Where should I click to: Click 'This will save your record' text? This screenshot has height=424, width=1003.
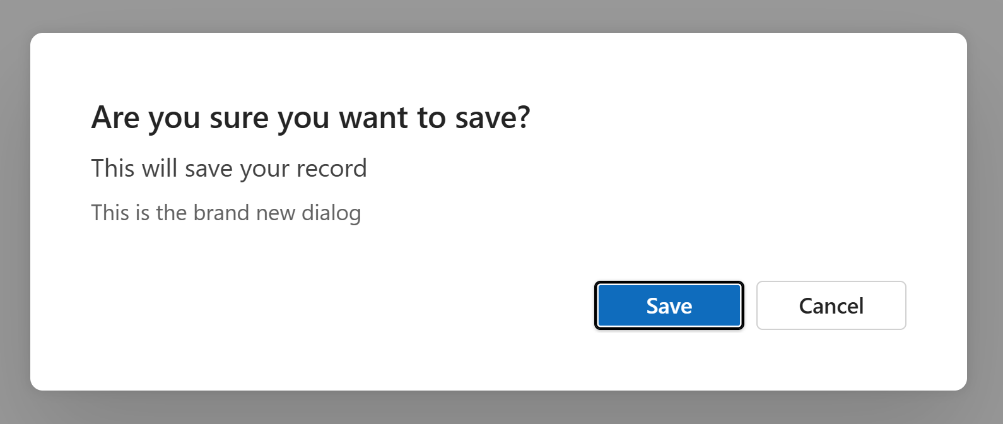pyautogui.click(x=230, y=168)
